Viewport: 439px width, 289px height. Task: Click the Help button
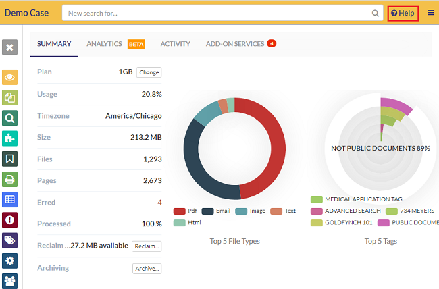point(403,13)
